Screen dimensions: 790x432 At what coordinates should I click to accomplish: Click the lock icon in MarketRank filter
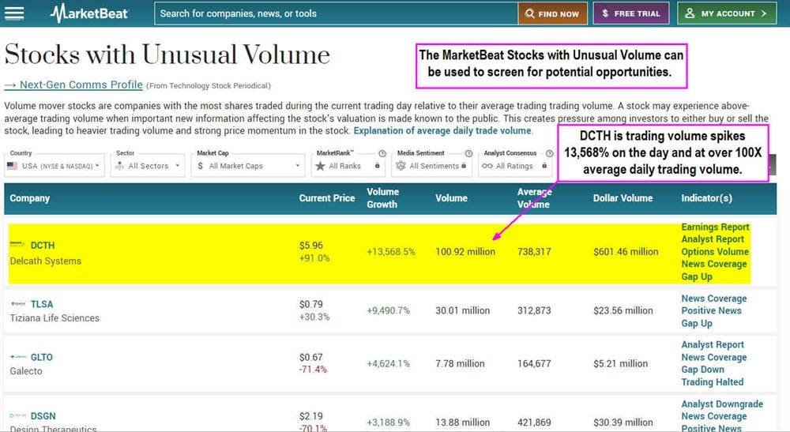point(377,166)
